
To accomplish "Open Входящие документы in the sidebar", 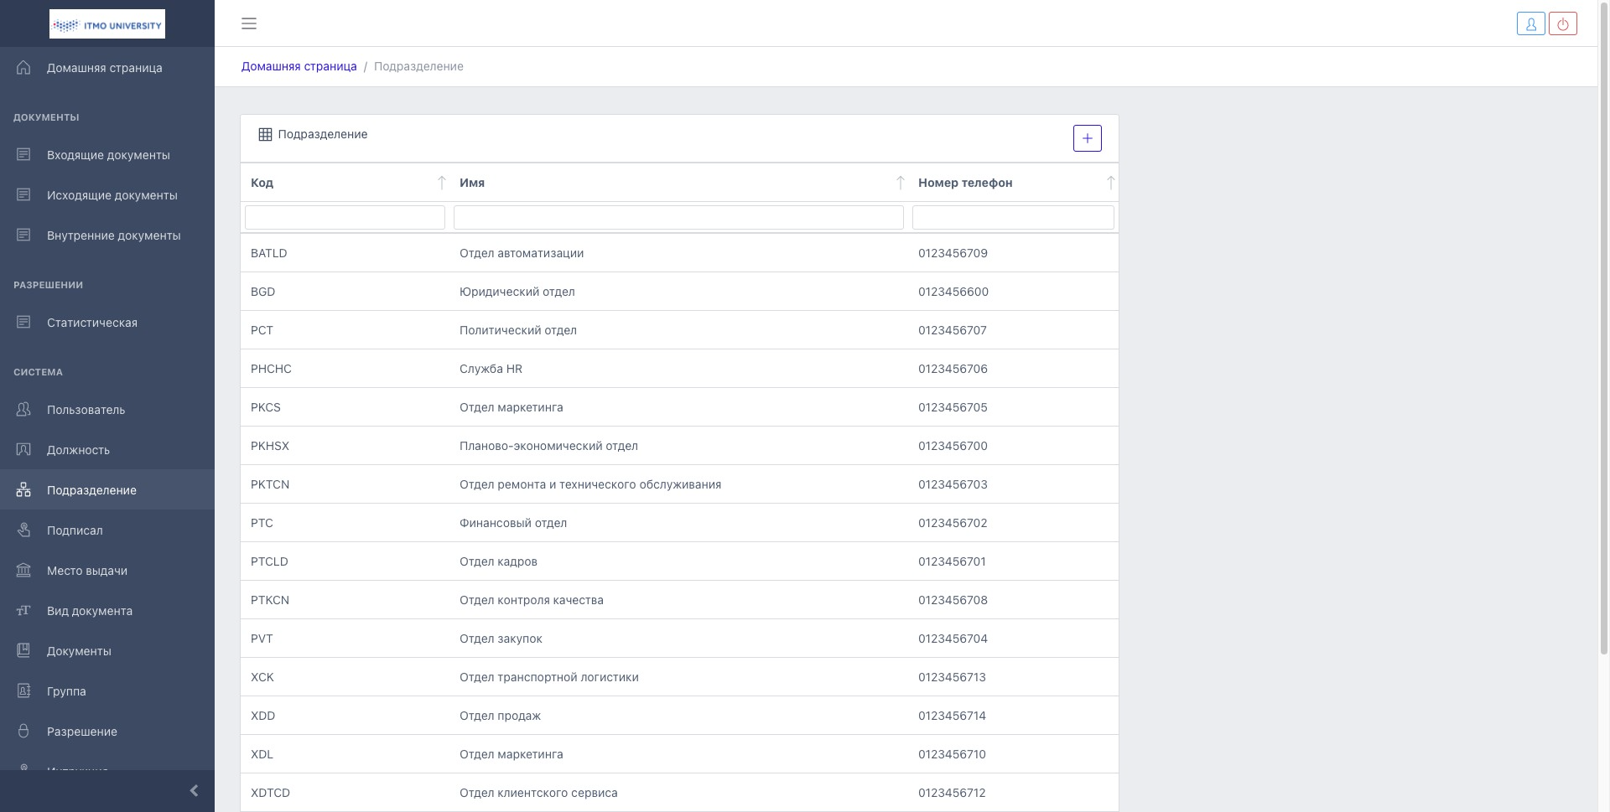I will (x=108, y=155).
